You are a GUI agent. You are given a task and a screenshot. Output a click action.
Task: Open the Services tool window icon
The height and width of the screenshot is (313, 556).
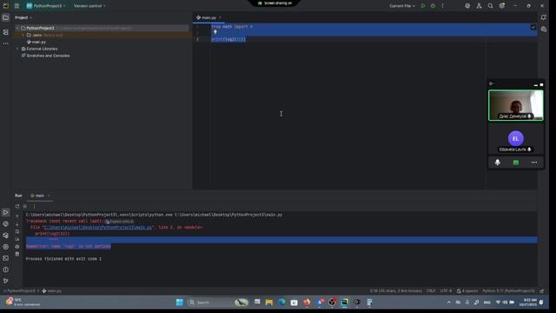point(6,247)
